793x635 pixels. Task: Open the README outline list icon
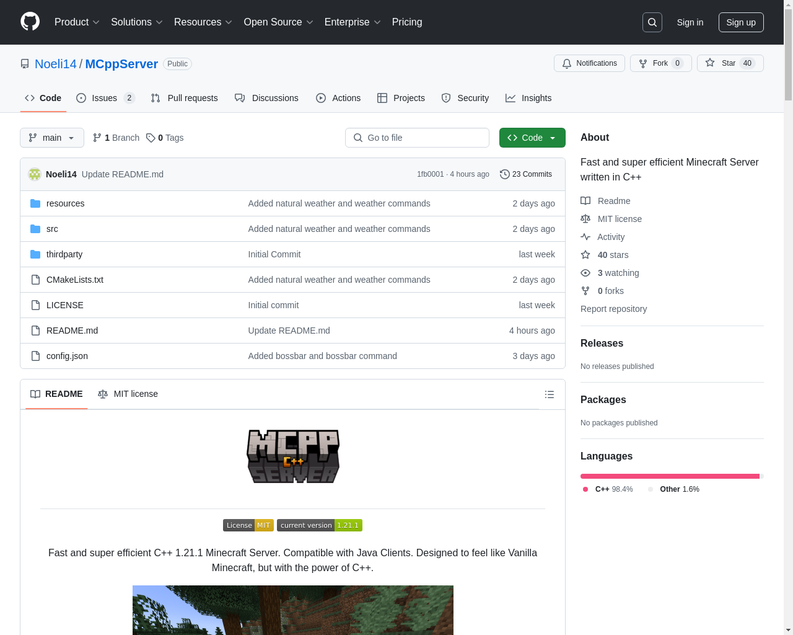click(549, 394)
